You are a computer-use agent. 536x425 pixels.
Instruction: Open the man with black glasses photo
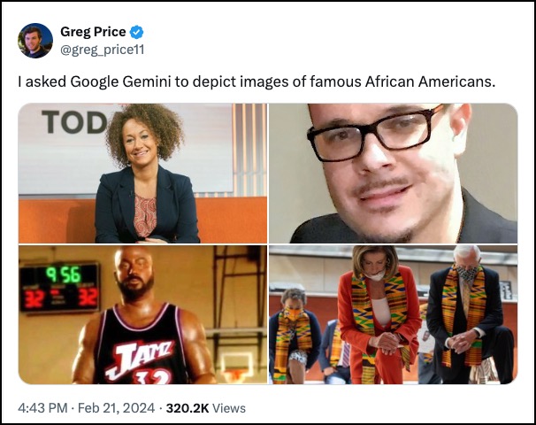pyautogui.click(x=393, y=174)
